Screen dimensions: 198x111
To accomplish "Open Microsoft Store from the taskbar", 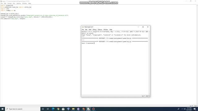I will point(63,109).
